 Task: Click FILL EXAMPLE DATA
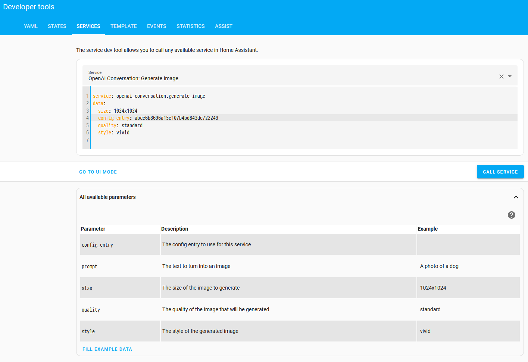pyautogui.click(x=107, y=349)
